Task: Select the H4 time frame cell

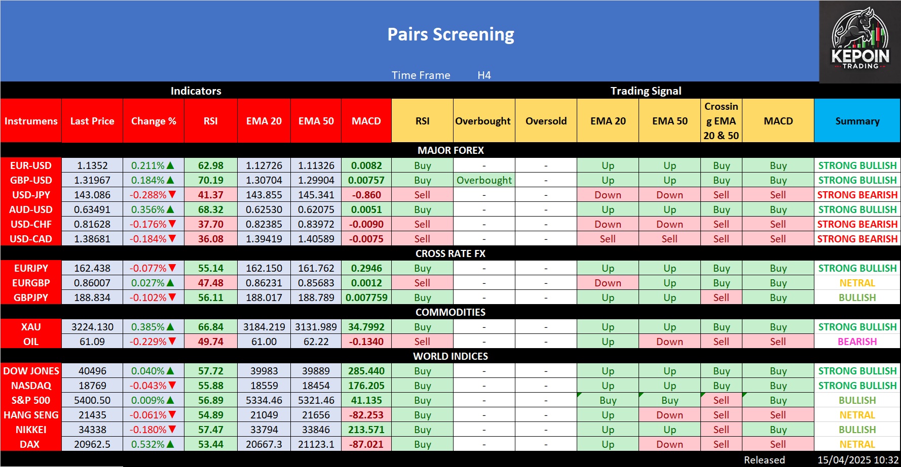Action: click(x=484, y=75)
